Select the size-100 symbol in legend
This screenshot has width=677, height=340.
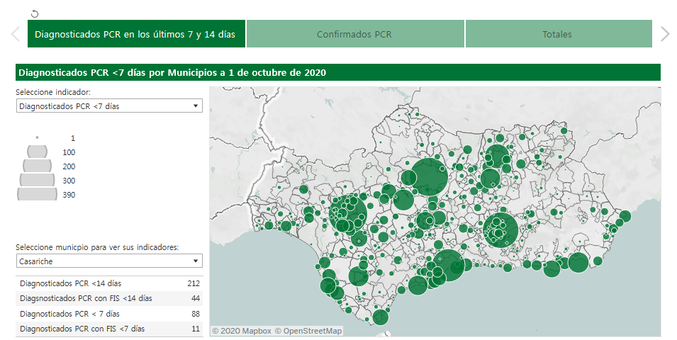[x=37, y=152]
